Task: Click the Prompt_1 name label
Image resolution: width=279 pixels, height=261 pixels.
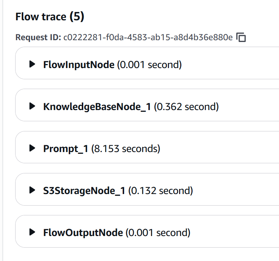Action: 65,148
